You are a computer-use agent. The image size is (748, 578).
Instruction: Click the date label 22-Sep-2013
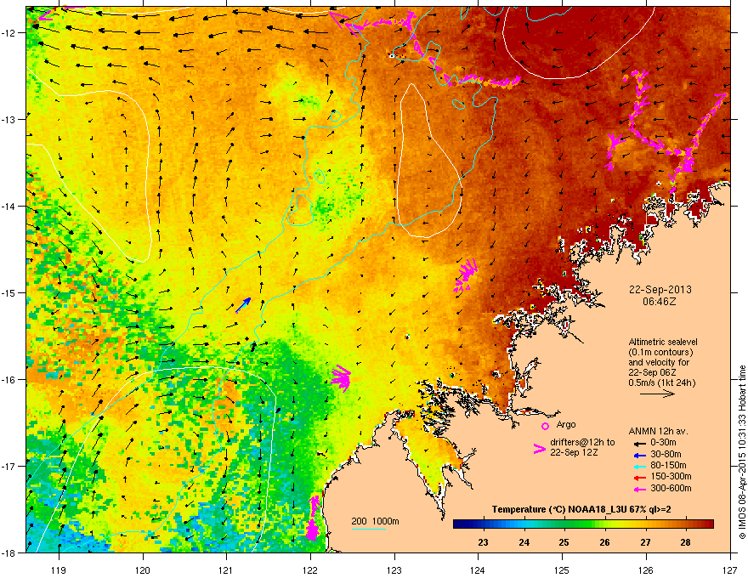click(660, 290)
